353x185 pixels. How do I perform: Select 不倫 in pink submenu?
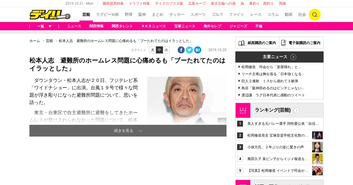coord(259,26)
